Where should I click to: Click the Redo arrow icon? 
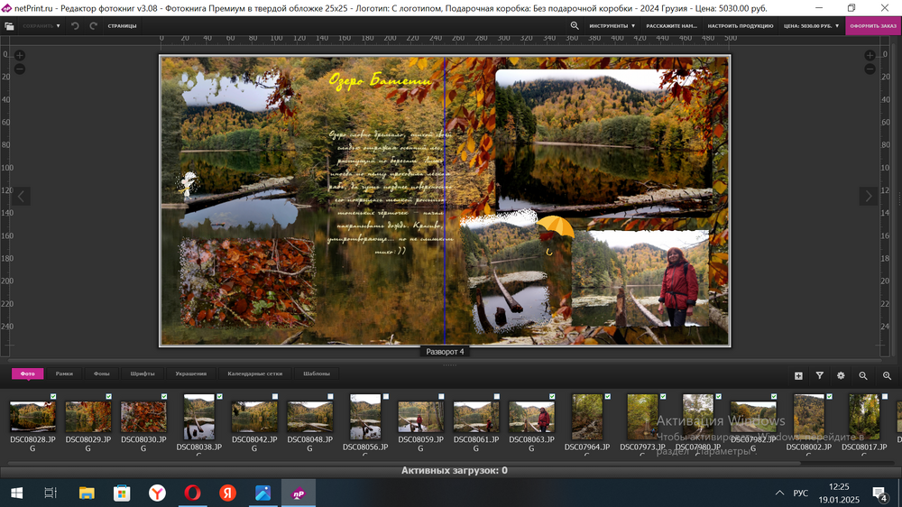point(93,26)
